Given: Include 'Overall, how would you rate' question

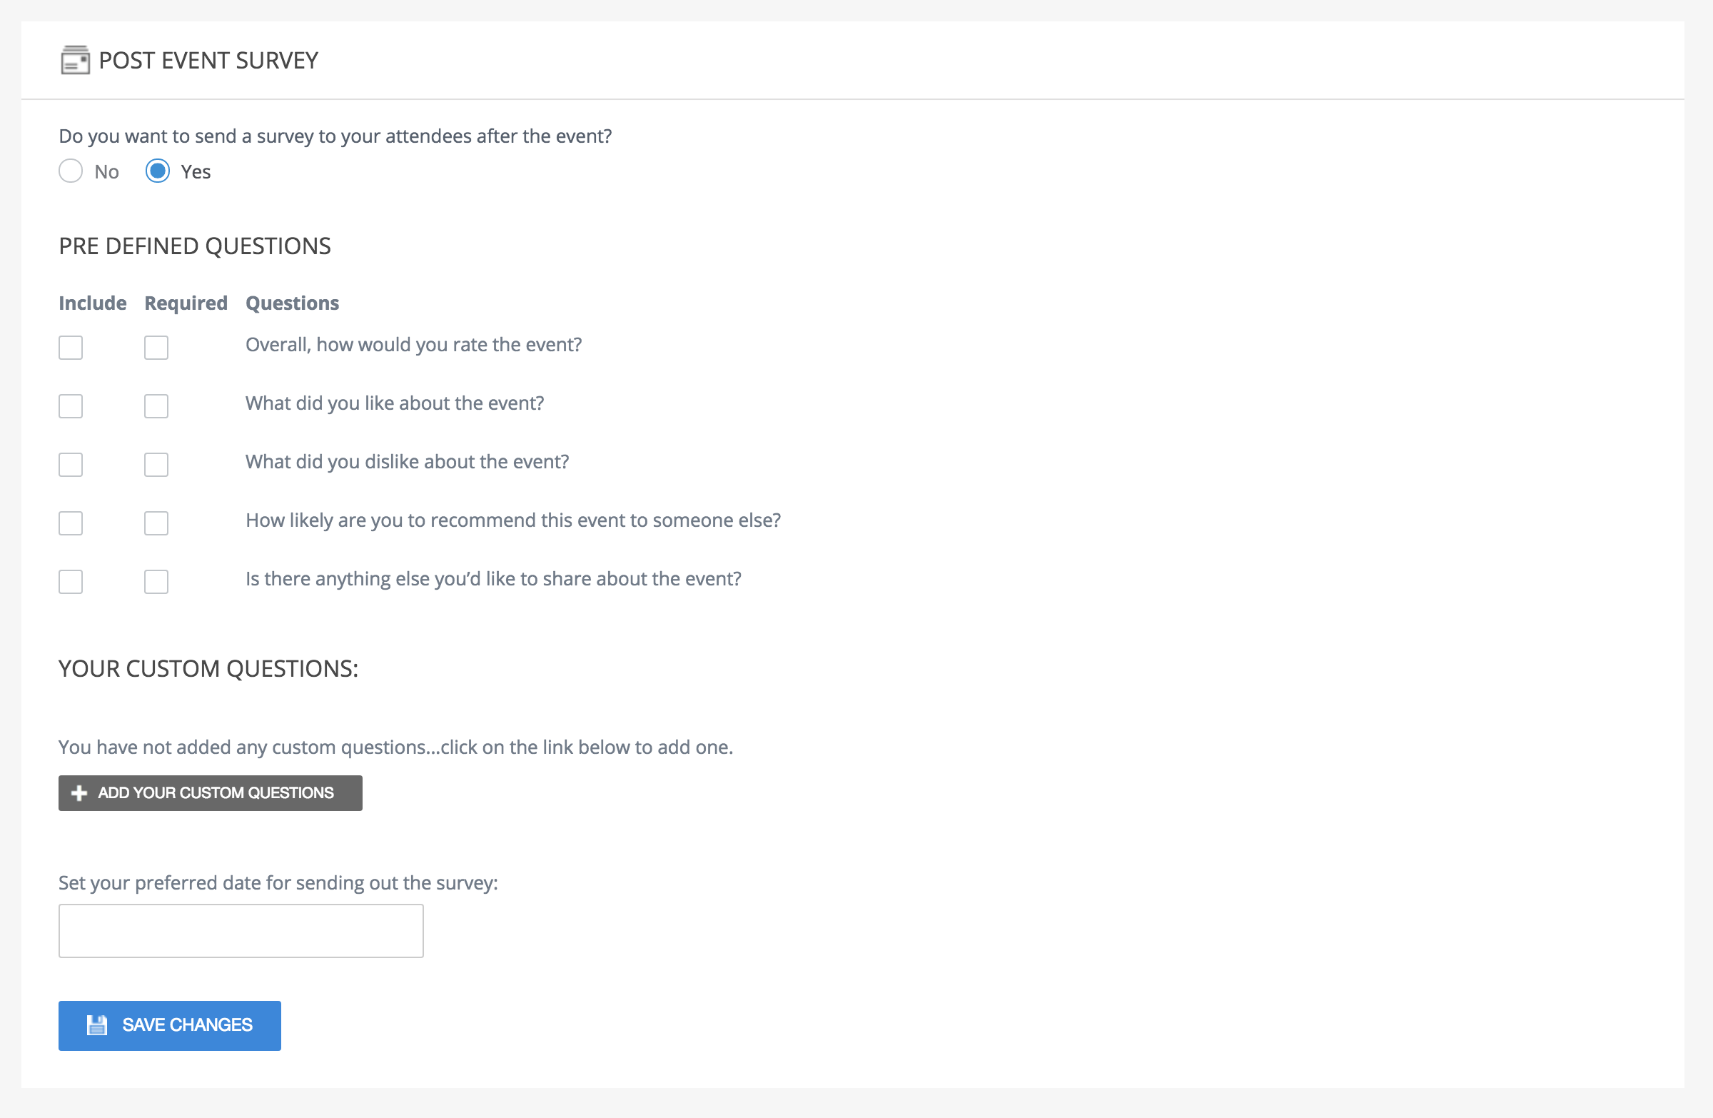Looking at the screenshot, I should point(71,348).
